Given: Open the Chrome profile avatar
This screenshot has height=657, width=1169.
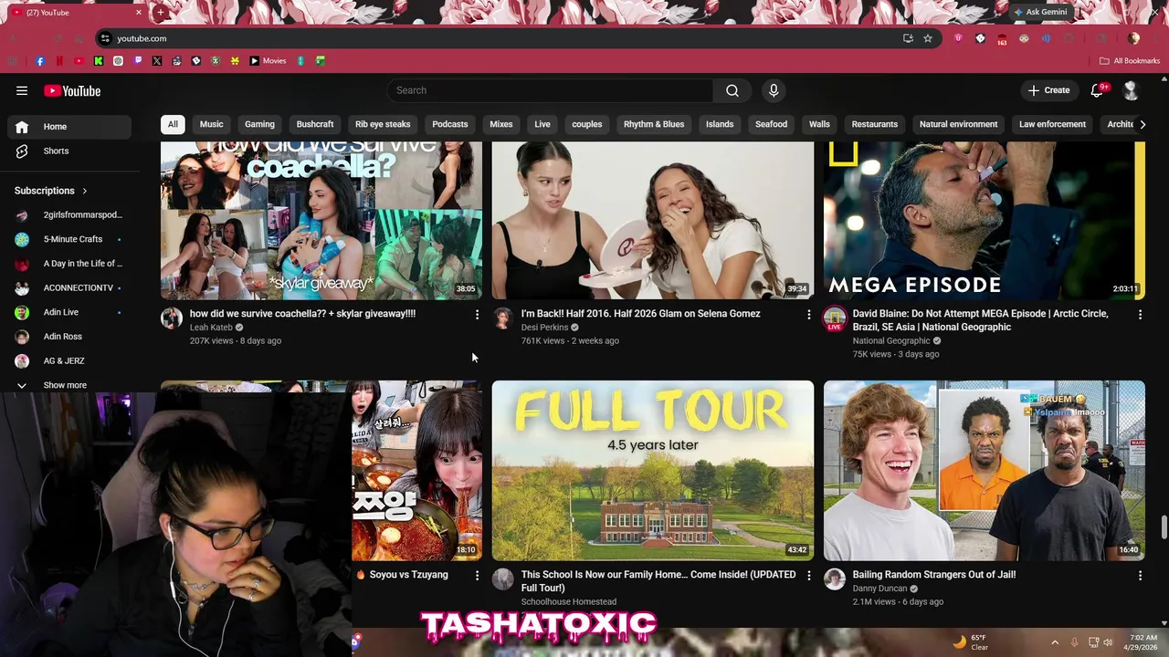Looking at the screenshot, I should 1133,38.
